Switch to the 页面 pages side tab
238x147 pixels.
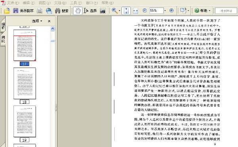(3, 39)
